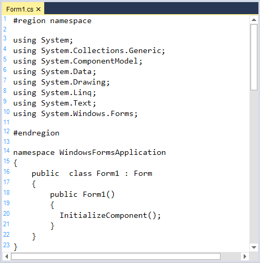Click the vertical scrollbar down arrow
260x263 pixels.
pos(254,247)
